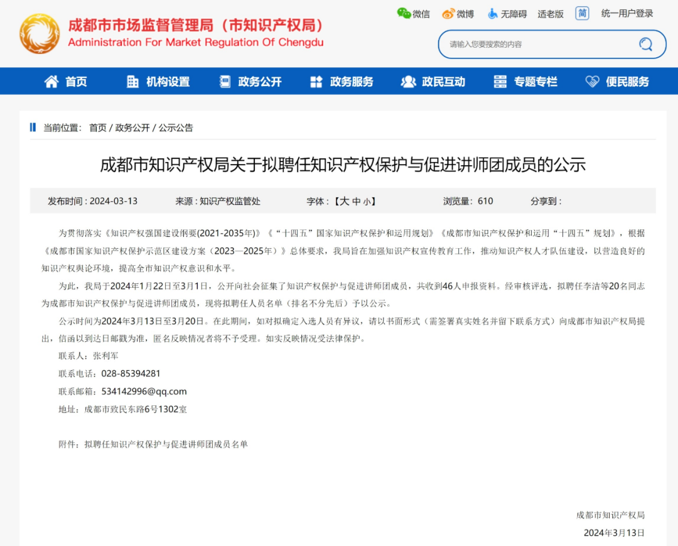Click the home icon beside 首页
Viewport: 678px width, 546px height.
tap(51, 81)
